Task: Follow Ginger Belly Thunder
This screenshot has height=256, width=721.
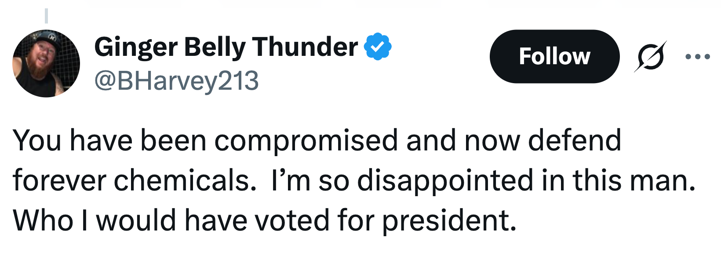Action: tap(554, 56)
